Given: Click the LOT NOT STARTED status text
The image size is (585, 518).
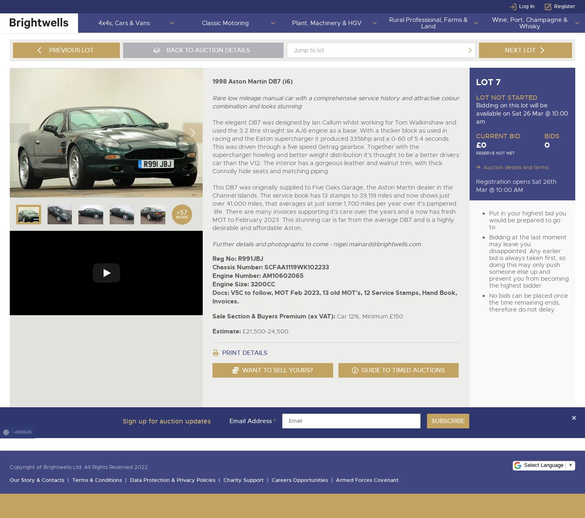Looking at the screenshot, I should click(x=507, y=98).
